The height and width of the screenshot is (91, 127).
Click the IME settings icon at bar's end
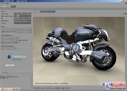pos(19,89)
